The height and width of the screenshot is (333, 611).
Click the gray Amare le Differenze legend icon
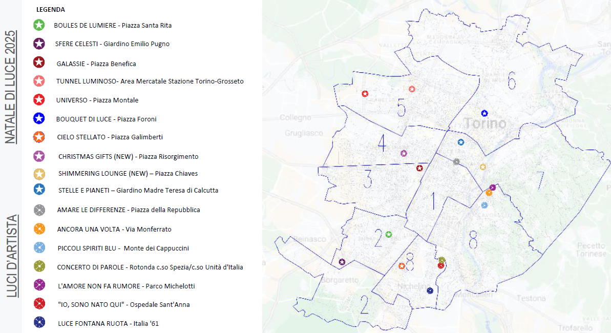tap(39, 210)
